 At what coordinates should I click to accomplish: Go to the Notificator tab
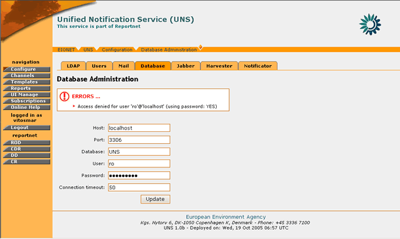(258, 66)
